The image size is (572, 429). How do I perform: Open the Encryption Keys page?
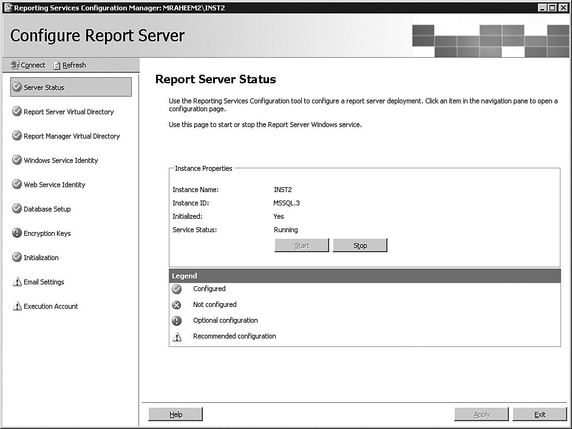coord(47,233)
